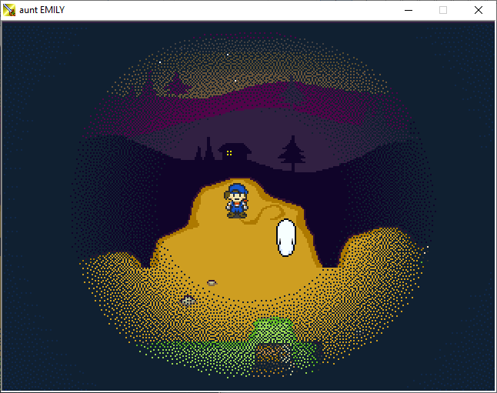The height and width of the screenshot is (393, 497).
Task: Click the blue-capped player character
Action: pos(237,201)
